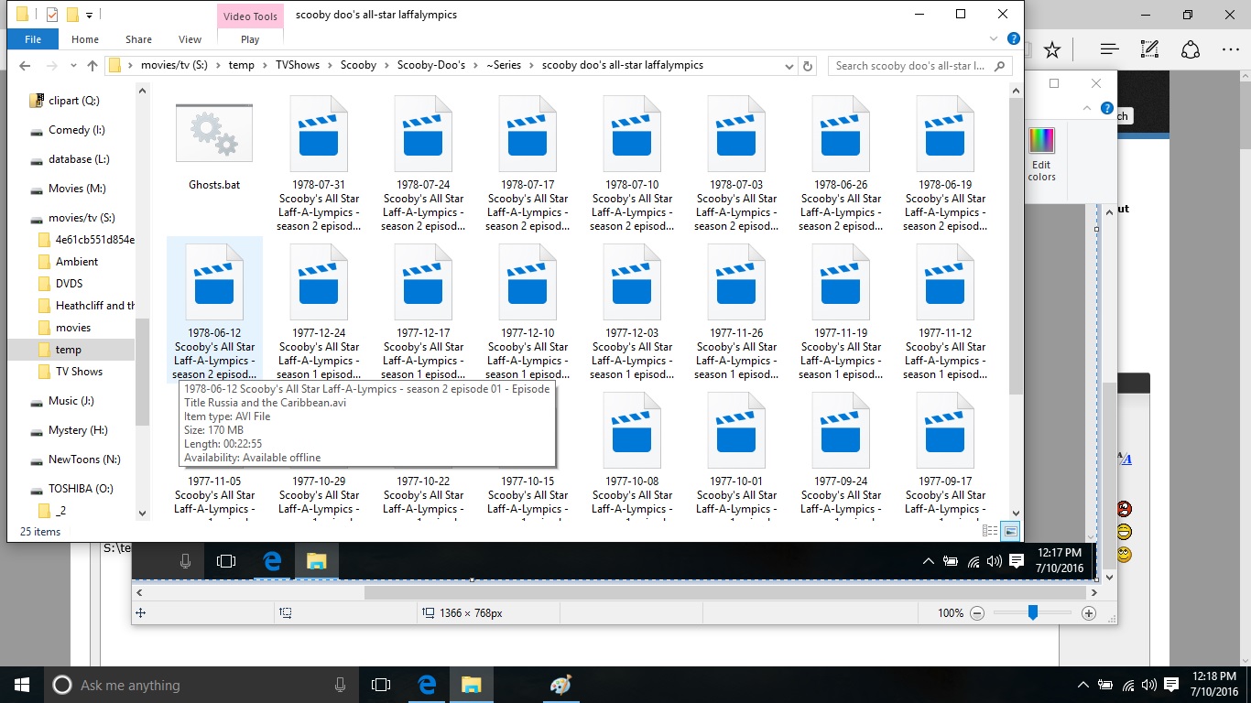Viewport: 1251px width, 703px height.
Task: Open Edge's More actions ellipsis menu
Action: 1230,49
